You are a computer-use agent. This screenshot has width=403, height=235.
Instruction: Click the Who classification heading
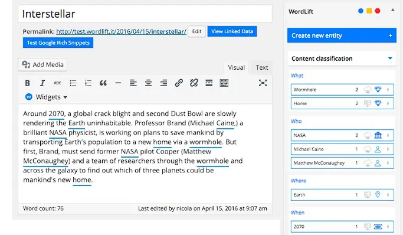[x=296, y=121]
